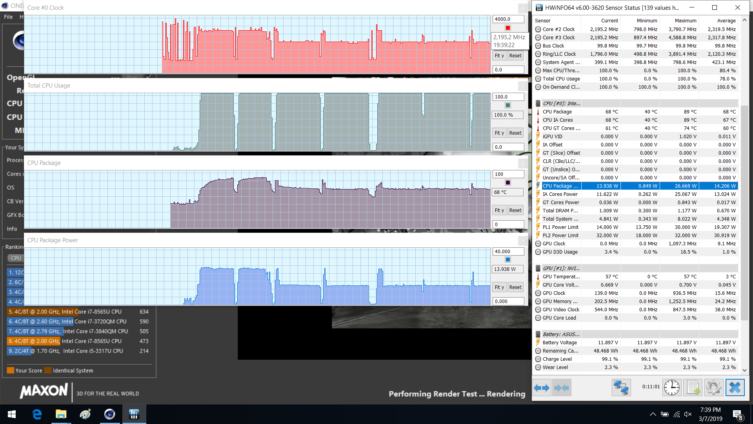Pick the red color of Core #0 Clock graph
The width and height of the screenshot is (753, 424).
(x=508, y=28)
